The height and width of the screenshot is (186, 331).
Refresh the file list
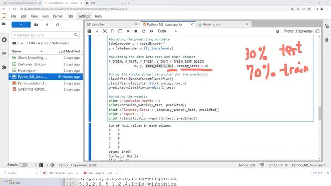(x=57, y=25)
